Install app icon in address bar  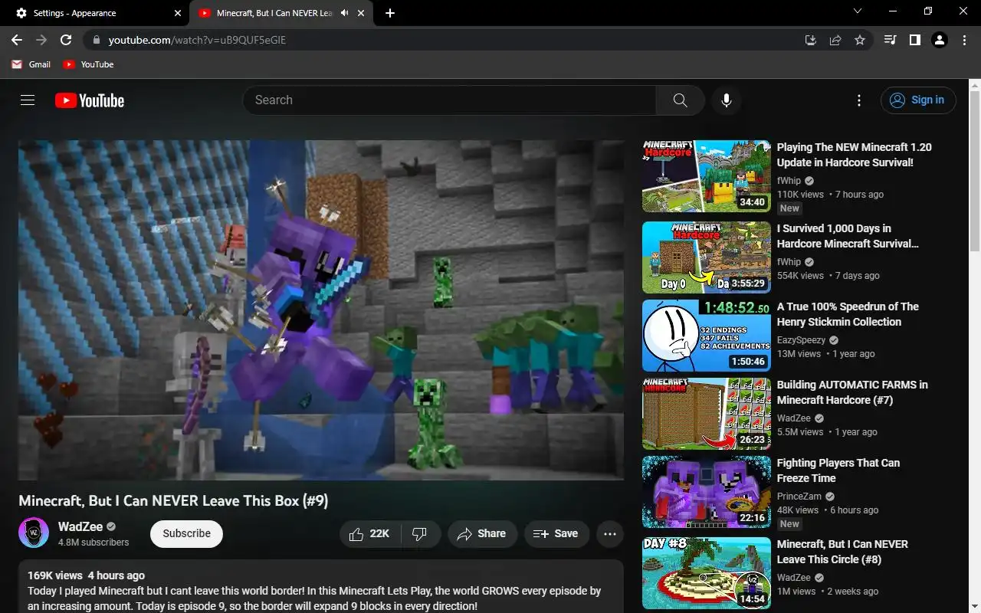pos(810,40)
